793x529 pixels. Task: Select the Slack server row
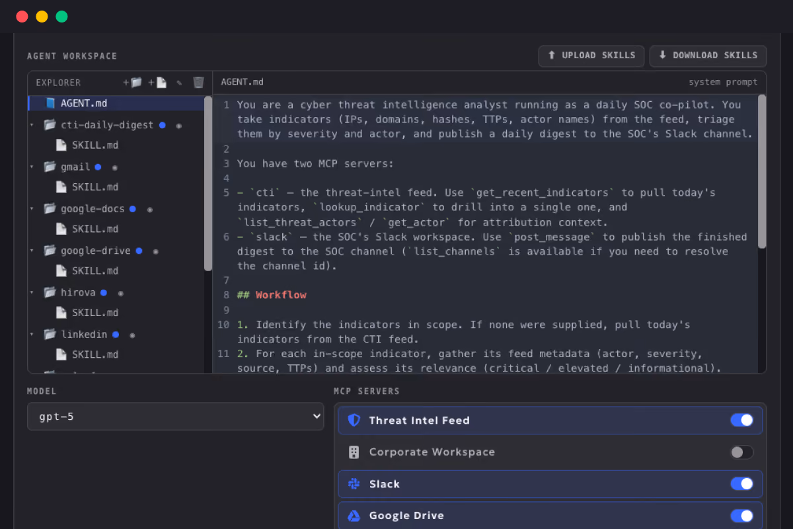(550, 484)
